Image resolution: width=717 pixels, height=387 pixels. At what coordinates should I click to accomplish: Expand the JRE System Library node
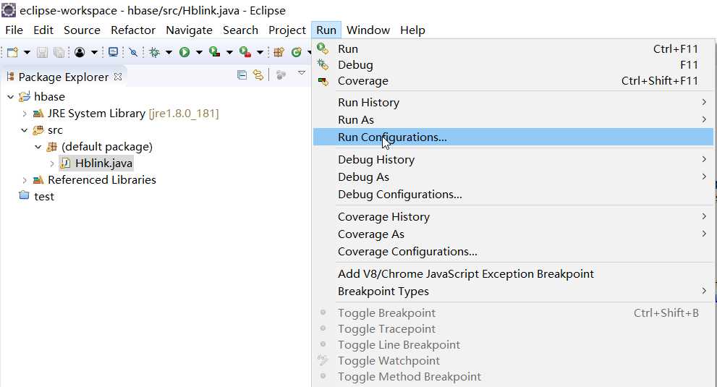(x=25, y=114)
